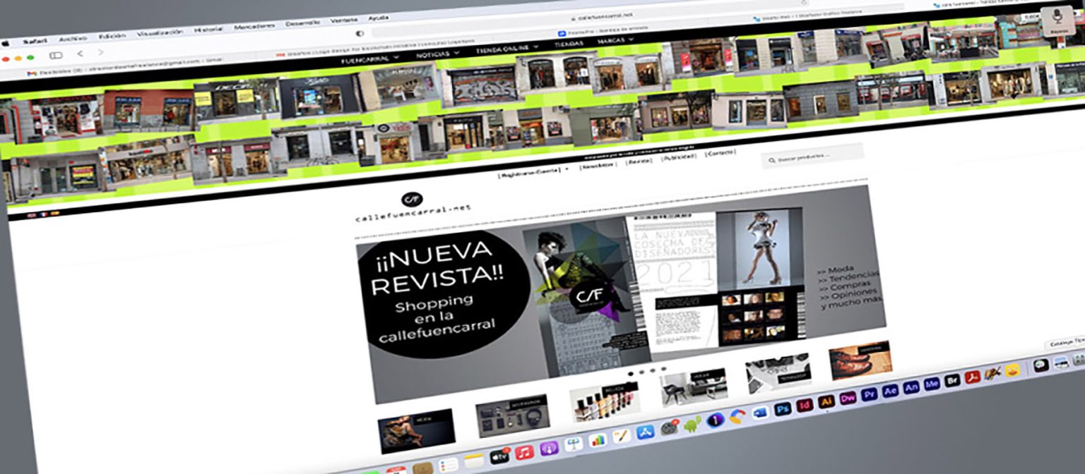Open the furniture chair category thumbnail
Viewport: 1085px width, 474px height.
click(694, 388)
